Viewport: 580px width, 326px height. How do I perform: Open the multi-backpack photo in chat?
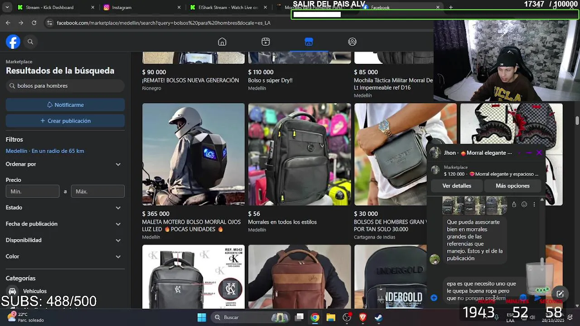tap(474, 205)
